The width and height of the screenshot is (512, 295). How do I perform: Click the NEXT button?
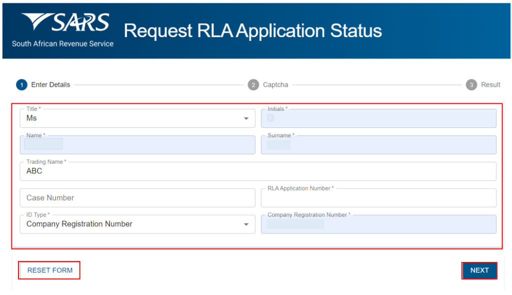[479, 270]
